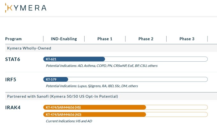Open the Kymera Wholly-Owned section heading
The width and height of the screenshot is (217, 129).
pyautogui.click(x=29, y=48)
